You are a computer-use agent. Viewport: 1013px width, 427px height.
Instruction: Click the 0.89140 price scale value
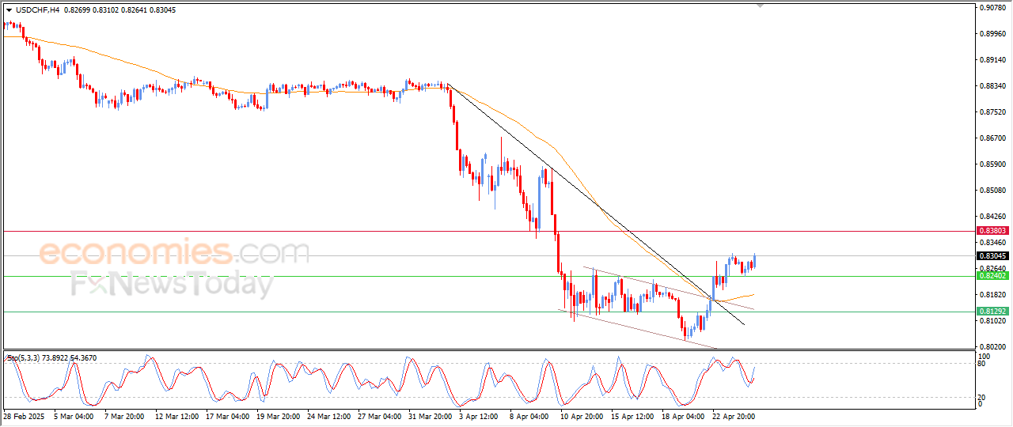(x=993, y=60)
